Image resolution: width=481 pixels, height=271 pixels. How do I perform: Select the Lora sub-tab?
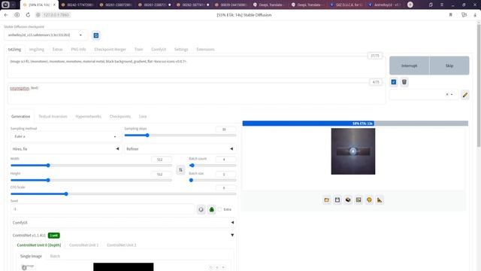click(x=143, y=117)
